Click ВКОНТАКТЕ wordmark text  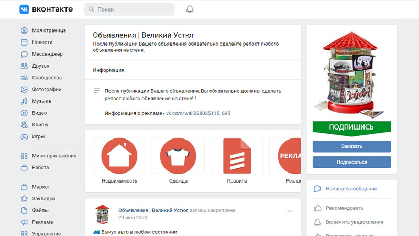[x=52, y=9]
